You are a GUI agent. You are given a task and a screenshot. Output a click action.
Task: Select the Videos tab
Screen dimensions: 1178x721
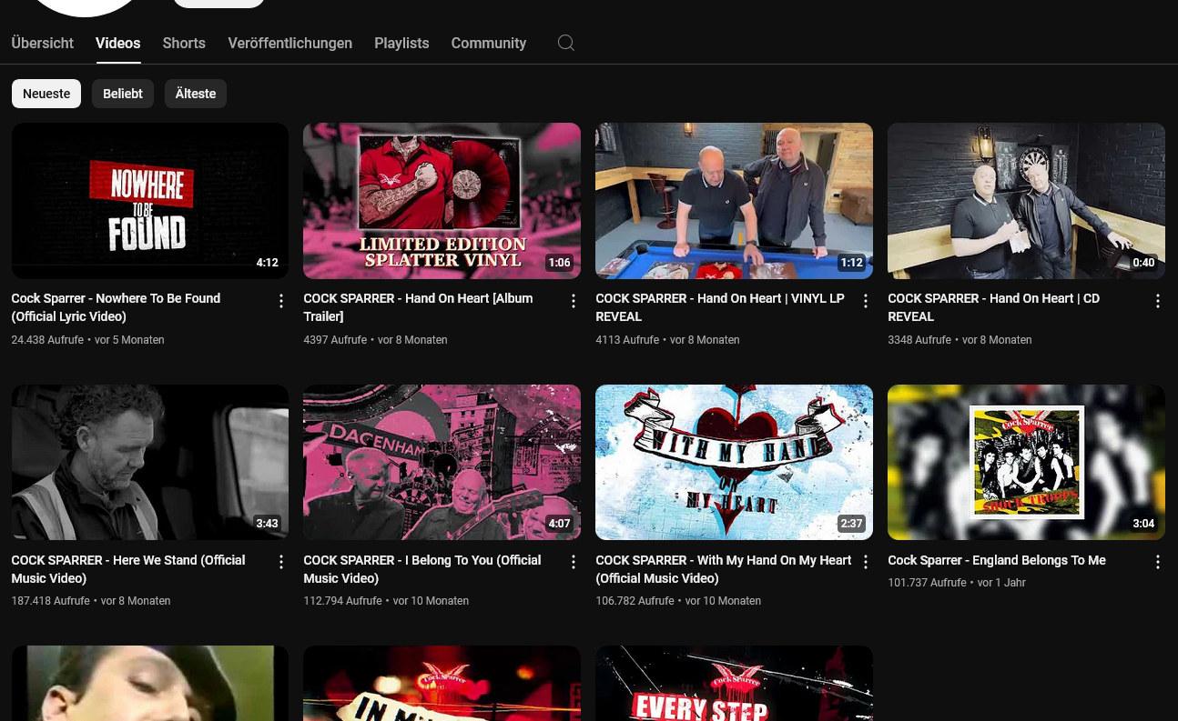pyautogui.click(x=118, y=43)
